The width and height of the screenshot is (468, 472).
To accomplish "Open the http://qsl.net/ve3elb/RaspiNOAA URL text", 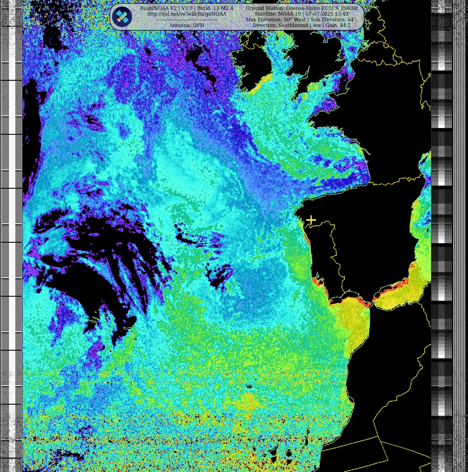I will tap(187, 14).
